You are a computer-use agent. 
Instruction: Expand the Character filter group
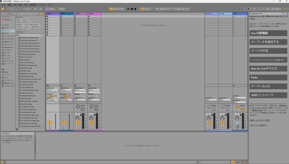tap(20, 32)
